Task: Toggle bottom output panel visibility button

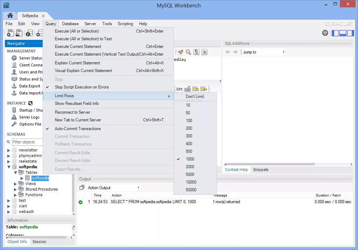Action: pyautogui.click(x=343, y=33)
